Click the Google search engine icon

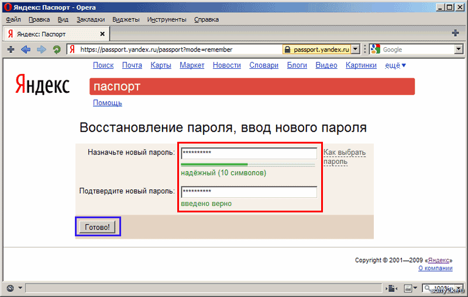click(376, 49)
